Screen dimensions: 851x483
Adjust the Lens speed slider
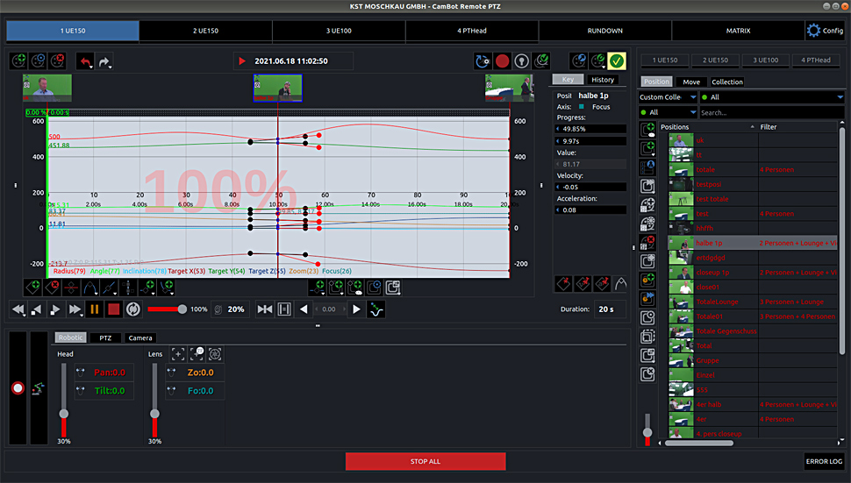coord(154,400)
